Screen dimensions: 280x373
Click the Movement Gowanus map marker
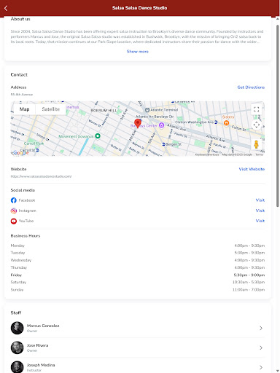[98, 136]
